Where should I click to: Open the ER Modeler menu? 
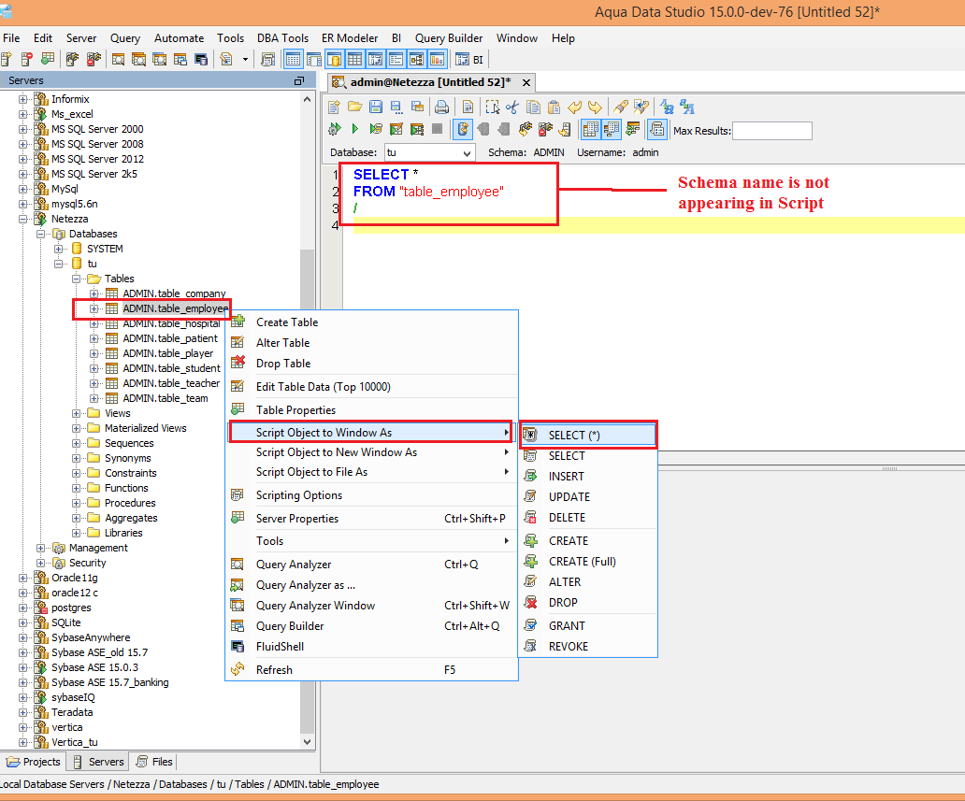pos(350,38)
